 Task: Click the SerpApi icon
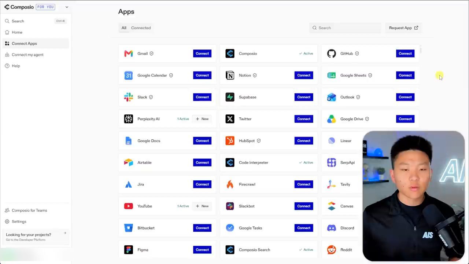pyautogui.click(x=331, y=162)
